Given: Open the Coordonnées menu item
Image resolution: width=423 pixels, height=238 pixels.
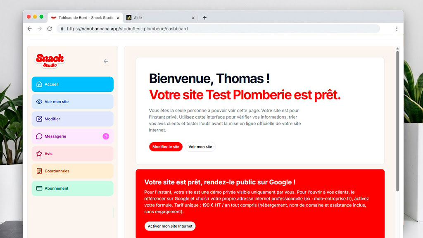Looking at the screenshot, I should tap(73, 171).
